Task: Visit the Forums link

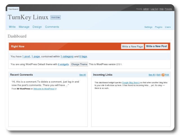Action: pyautogui.click(x=168, y=9)
